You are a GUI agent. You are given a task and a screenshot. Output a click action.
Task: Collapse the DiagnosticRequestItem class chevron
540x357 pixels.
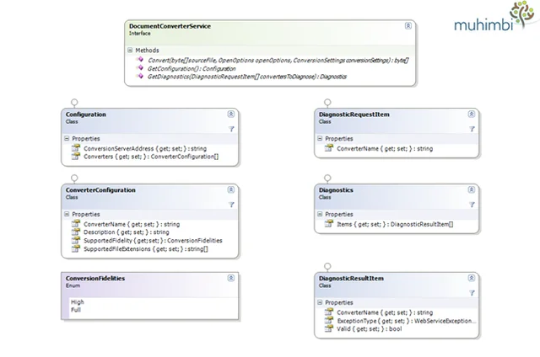point(472,114)
